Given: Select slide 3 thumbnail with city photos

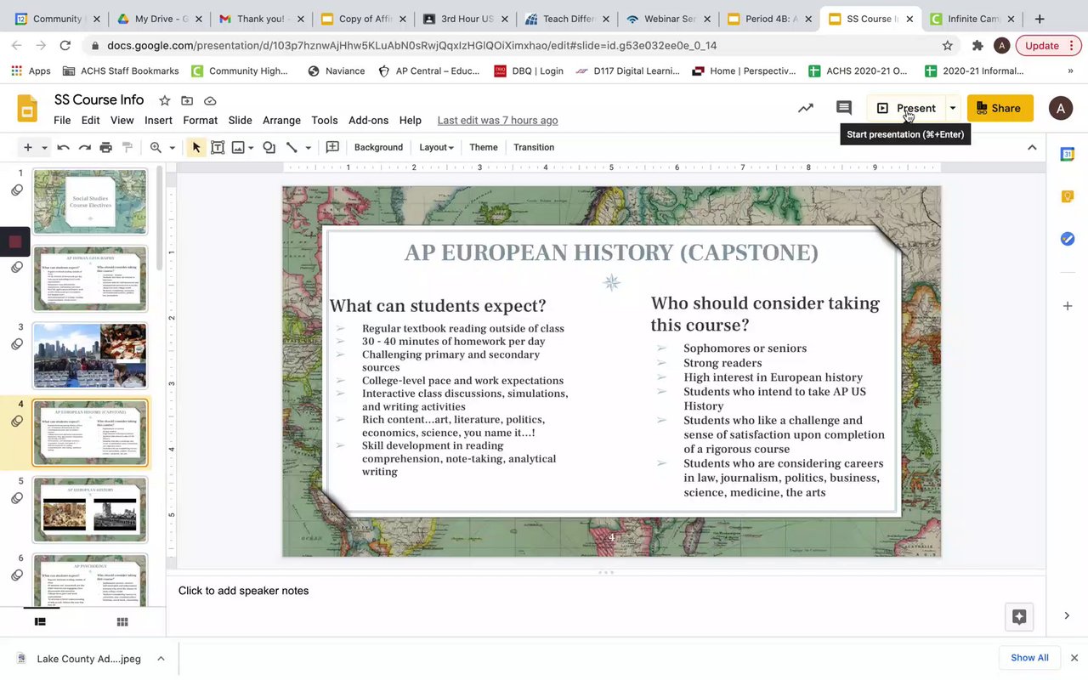Looking at the screenshot, I should pos(90,355).
